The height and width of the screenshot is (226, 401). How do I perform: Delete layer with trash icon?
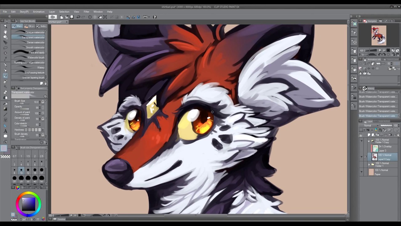pyautogui.click(x=398, y=135)
